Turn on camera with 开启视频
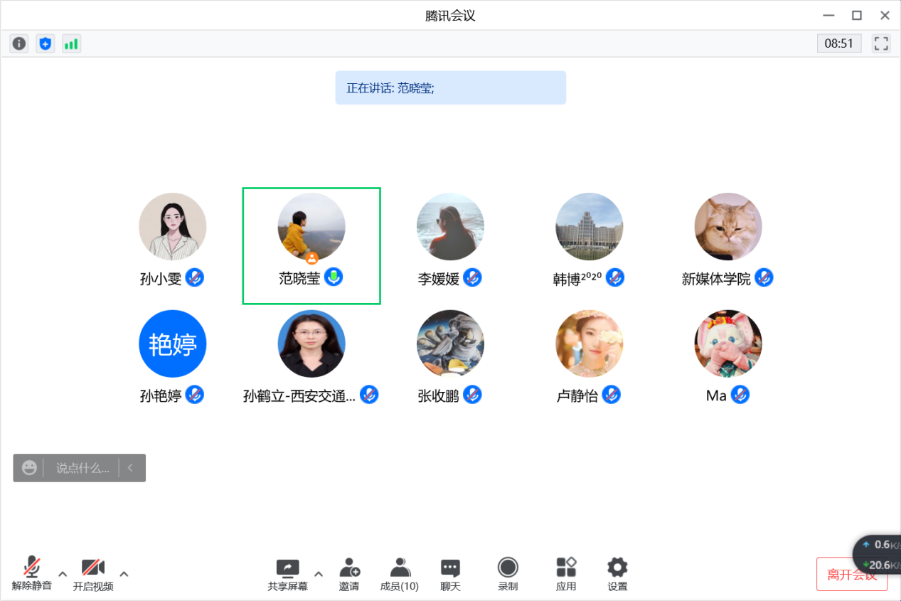This screenshot has height=601, width=901. (x=93, y=574)
